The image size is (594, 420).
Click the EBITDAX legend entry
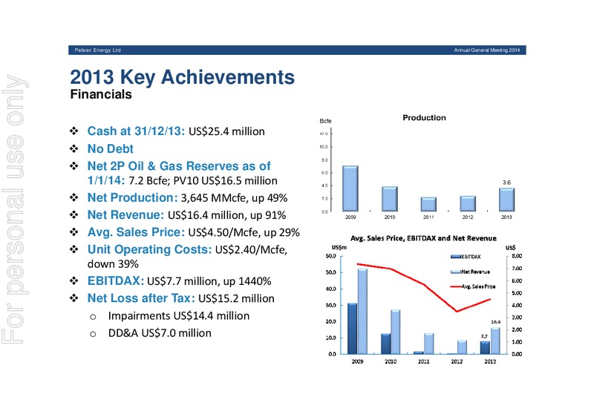466,257
